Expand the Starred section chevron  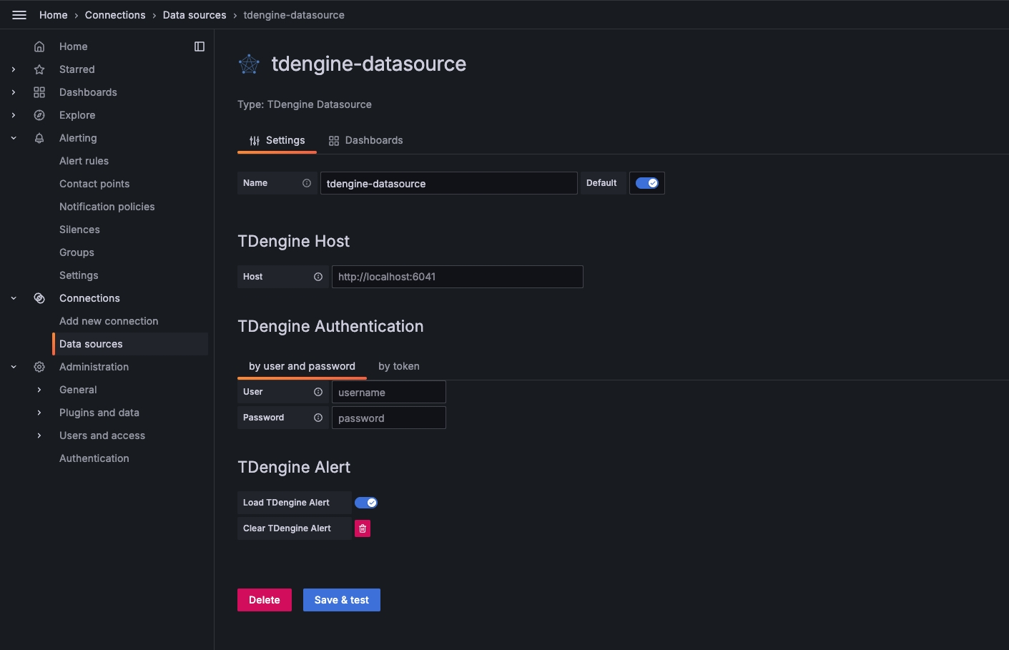click(14, 69)
